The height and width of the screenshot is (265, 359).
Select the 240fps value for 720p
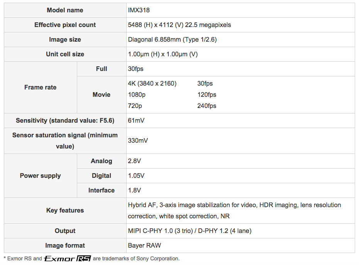(x=207, y=106)
